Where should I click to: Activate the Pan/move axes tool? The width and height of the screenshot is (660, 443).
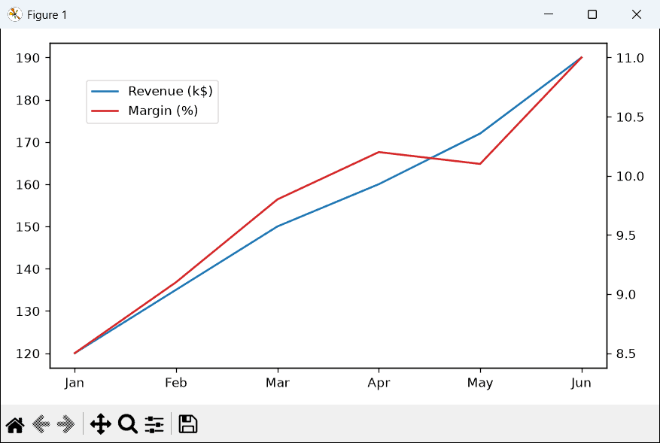click(x=101, y=423)
